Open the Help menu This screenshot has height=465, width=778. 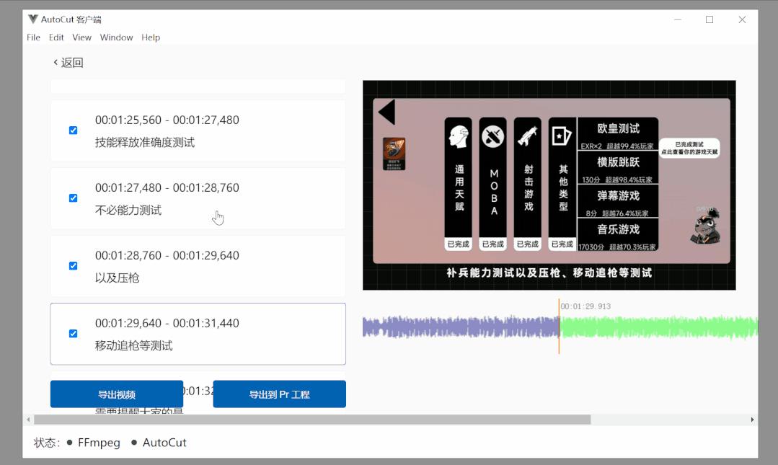coord(151,37)
